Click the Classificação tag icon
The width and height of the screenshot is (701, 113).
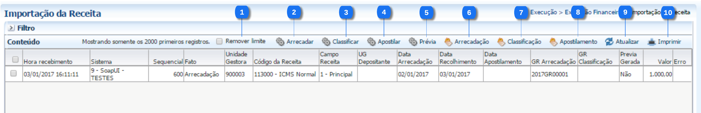501,42
